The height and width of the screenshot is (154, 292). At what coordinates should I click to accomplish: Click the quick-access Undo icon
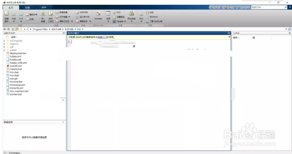[x=235, y=7]
